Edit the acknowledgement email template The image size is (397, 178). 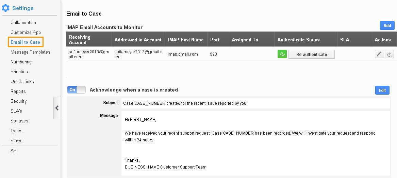click(x=382, y=91)
